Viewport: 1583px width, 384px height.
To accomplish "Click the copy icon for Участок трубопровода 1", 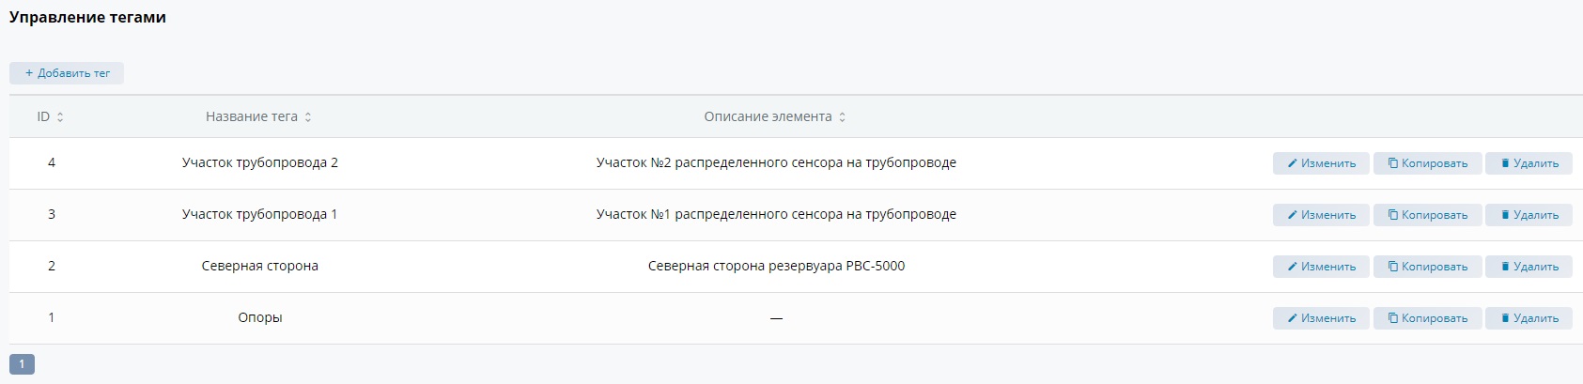I will [1393, 215].
